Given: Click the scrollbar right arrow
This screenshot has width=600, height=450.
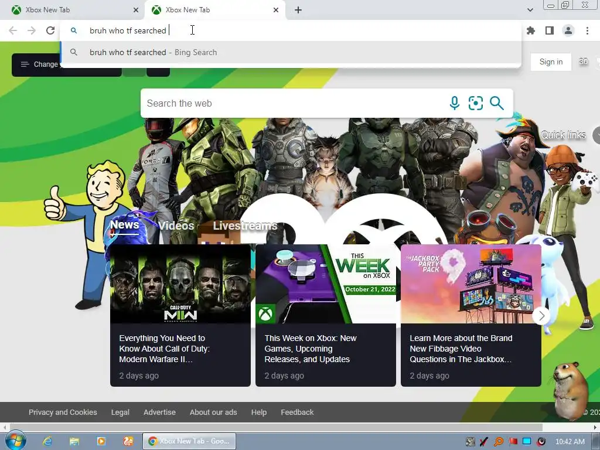Looking at the screenshot, I should point(595,427).
